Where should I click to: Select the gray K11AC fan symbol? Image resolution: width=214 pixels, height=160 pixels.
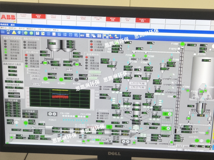(76, 80)
